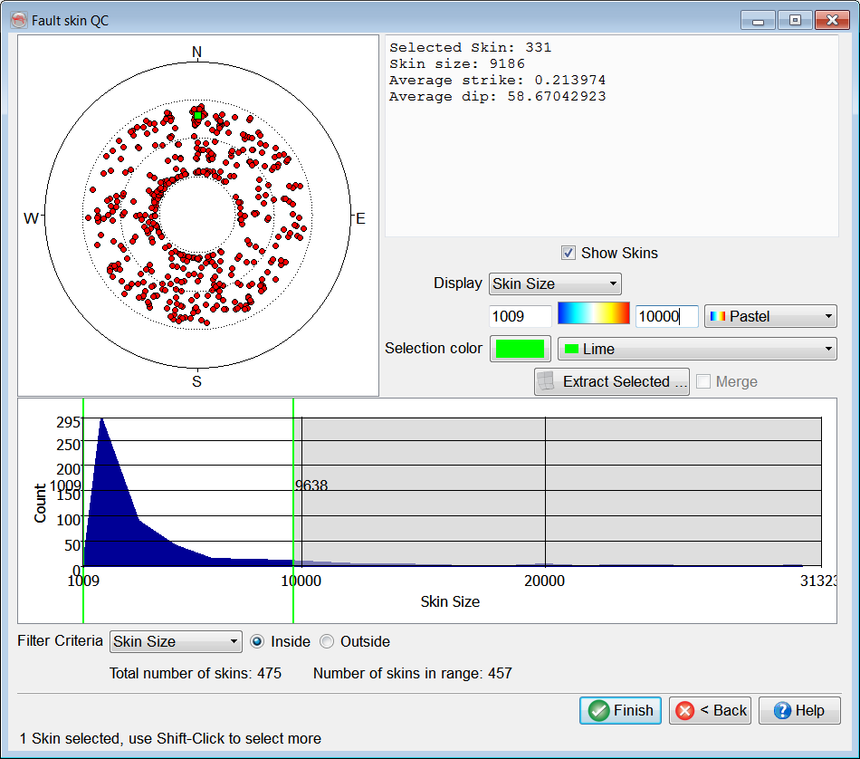
Task: Go back with the Back button
Action: point(711,710)
